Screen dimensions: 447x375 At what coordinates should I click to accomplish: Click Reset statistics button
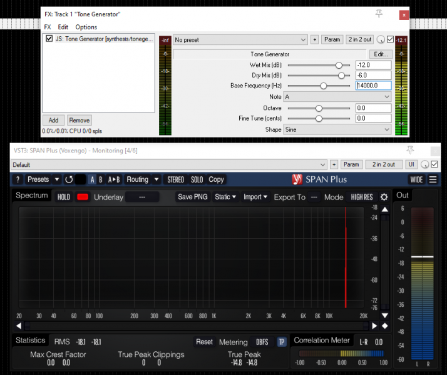point(204,342)
